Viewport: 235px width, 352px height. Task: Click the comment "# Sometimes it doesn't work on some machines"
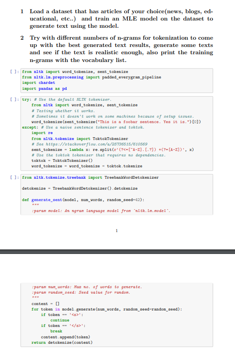click(113, 116)
